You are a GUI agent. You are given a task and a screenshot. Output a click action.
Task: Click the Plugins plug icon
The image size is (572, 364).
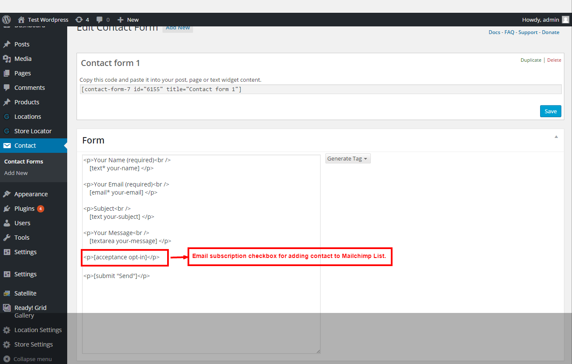click(7, 209)
